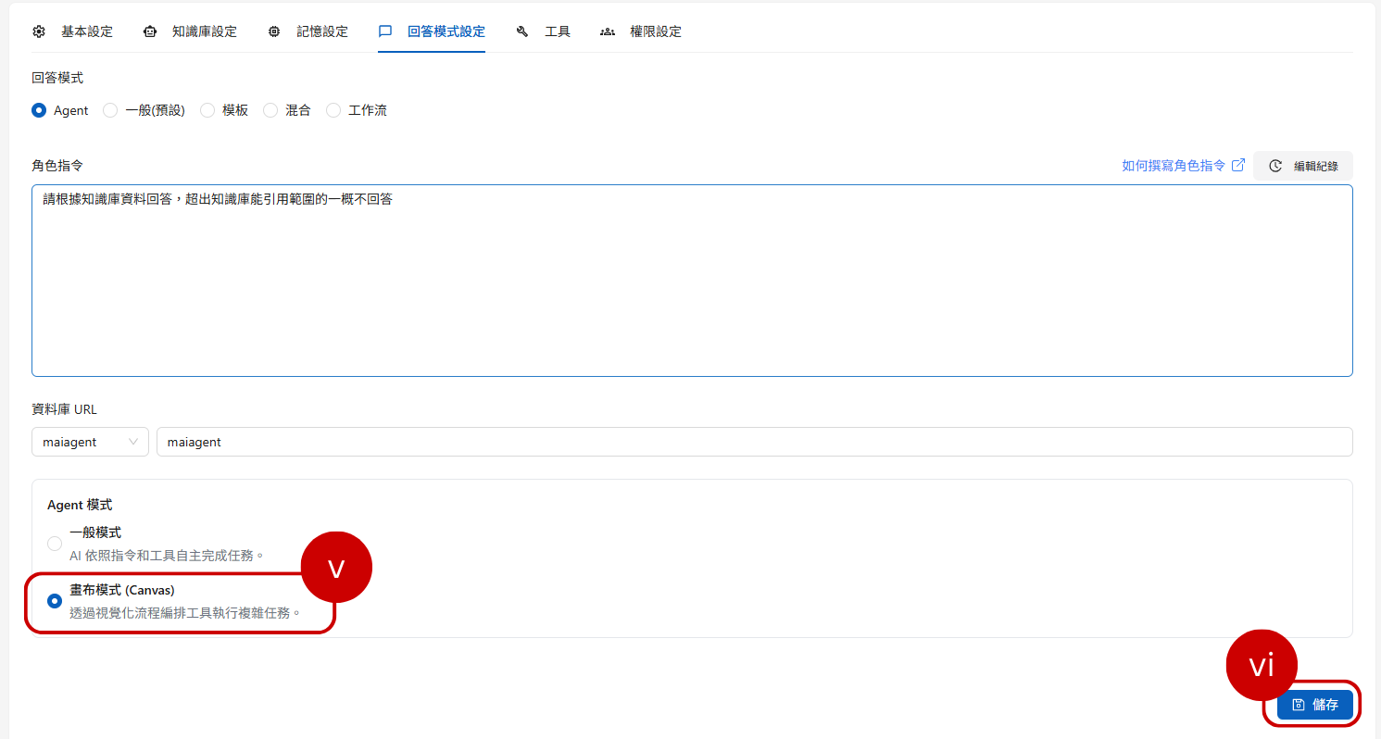This screenshot has width=1381, height=739.
Task: Switch to the 知識庫設定 tab
Action: 204,31
